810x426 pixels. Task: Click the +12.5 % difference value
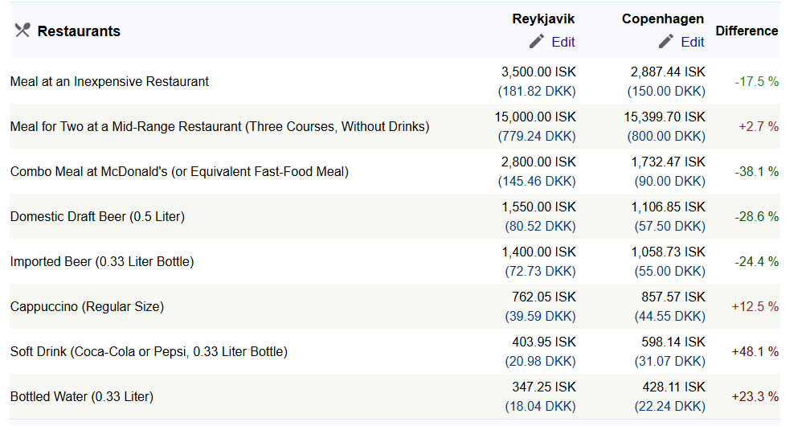tap(755, 306)
